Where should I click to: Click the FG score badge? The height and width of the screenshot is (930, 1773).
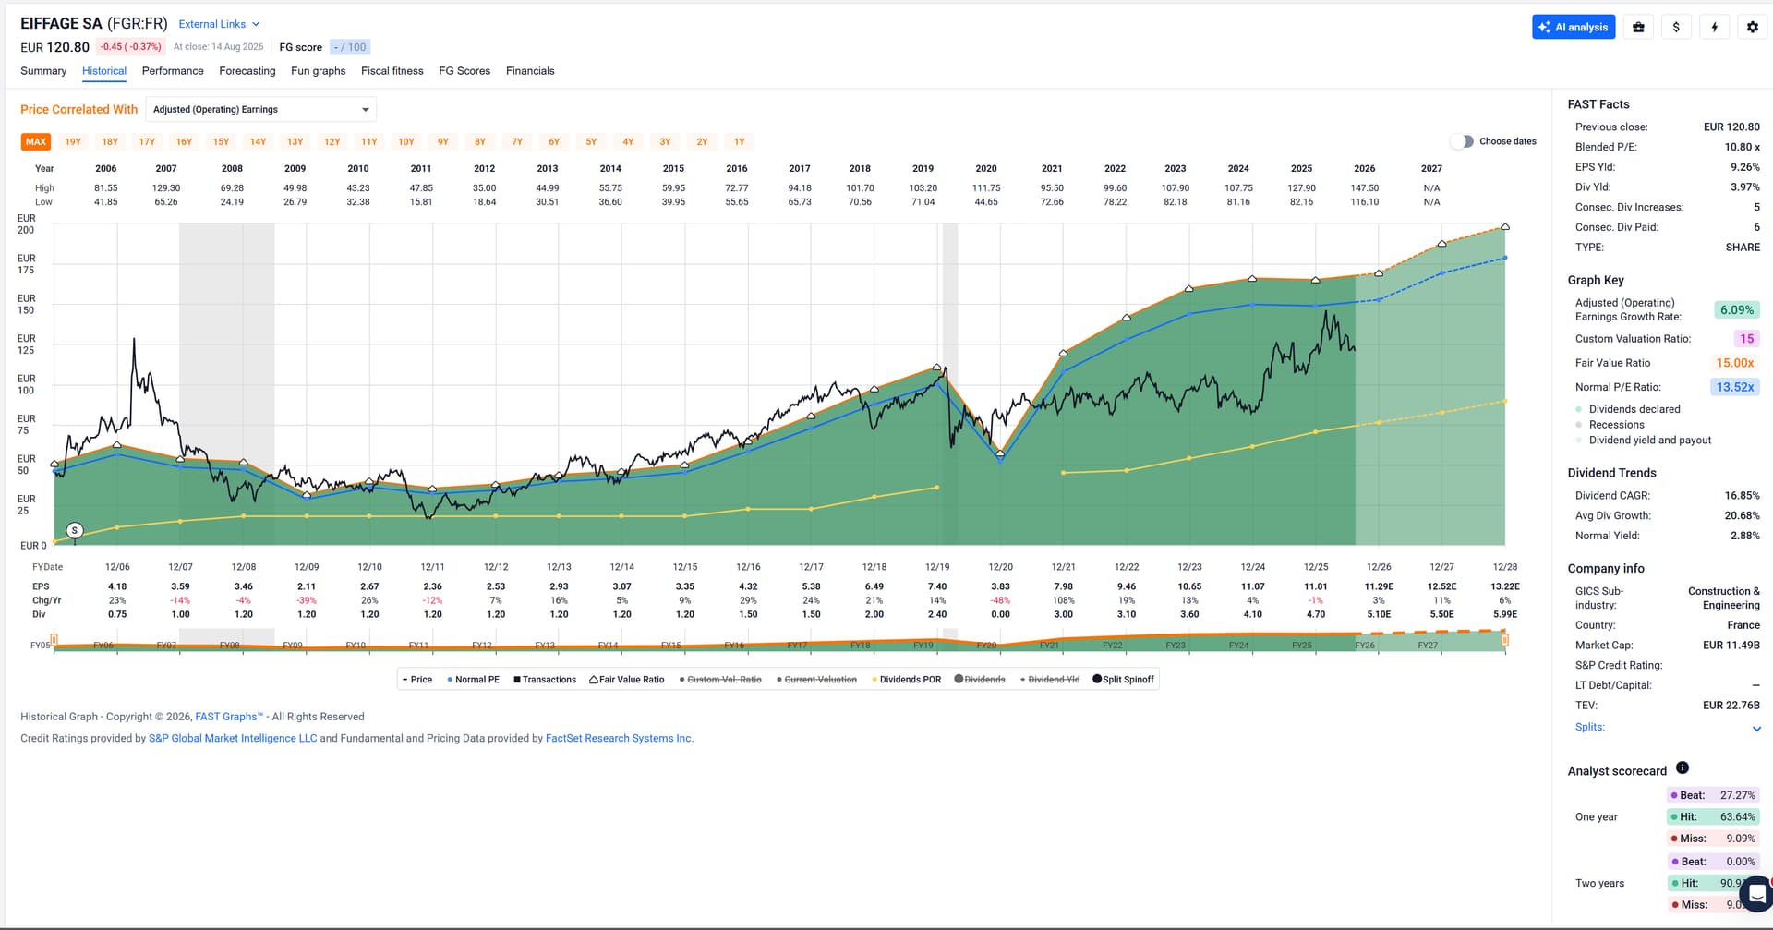click(x=350, y=47)
